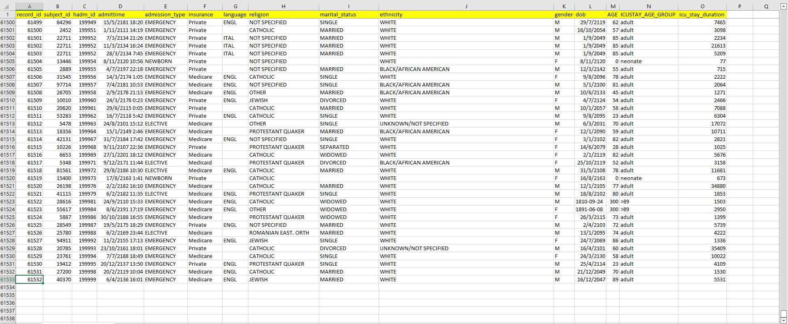
Task: Click the admittime cell 8/11/2120 10:56
Action: tap(120, 61)
